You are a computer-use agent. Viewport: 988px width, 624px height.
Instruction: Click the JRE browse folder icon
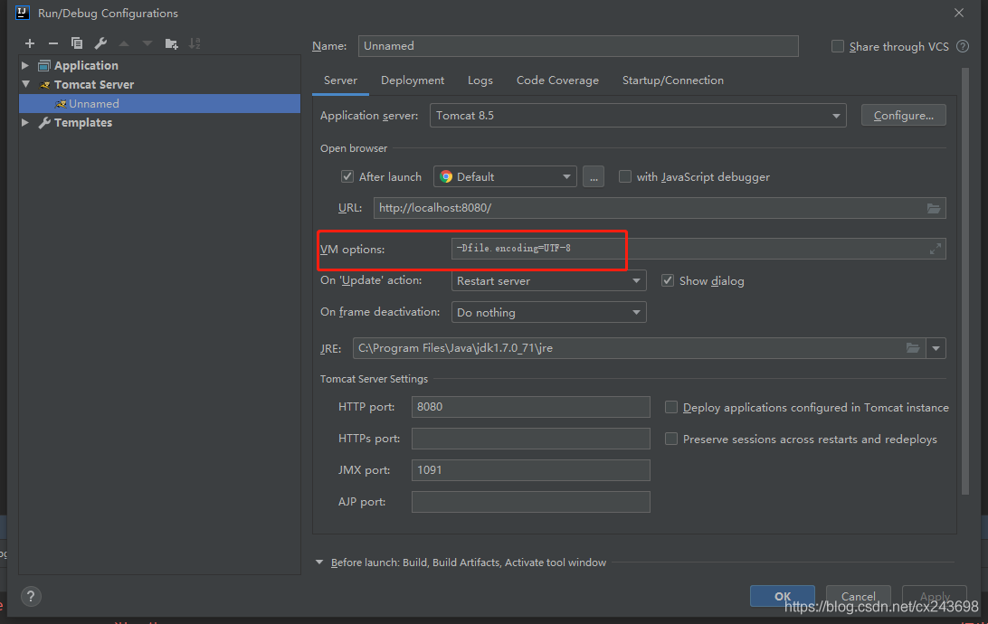[913, 348]
